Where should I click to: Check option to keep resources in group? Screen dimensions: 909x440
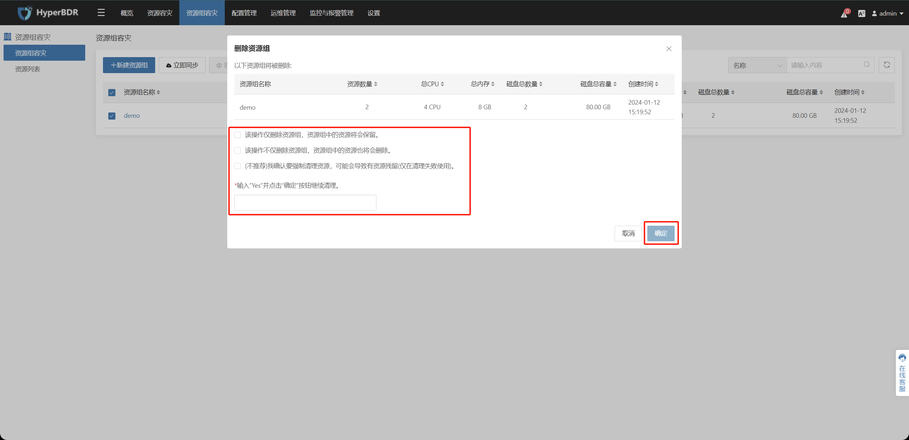coord(238,135)
